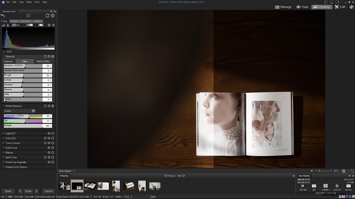
Task: Expand the Split Tone group
Action: point(3,157)
